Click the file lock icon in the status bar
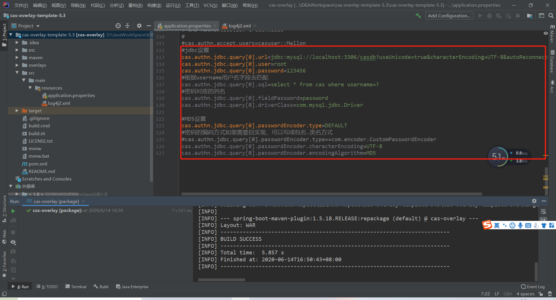The height and width of the screenshot is (300, 556). (x=541, y=294)
